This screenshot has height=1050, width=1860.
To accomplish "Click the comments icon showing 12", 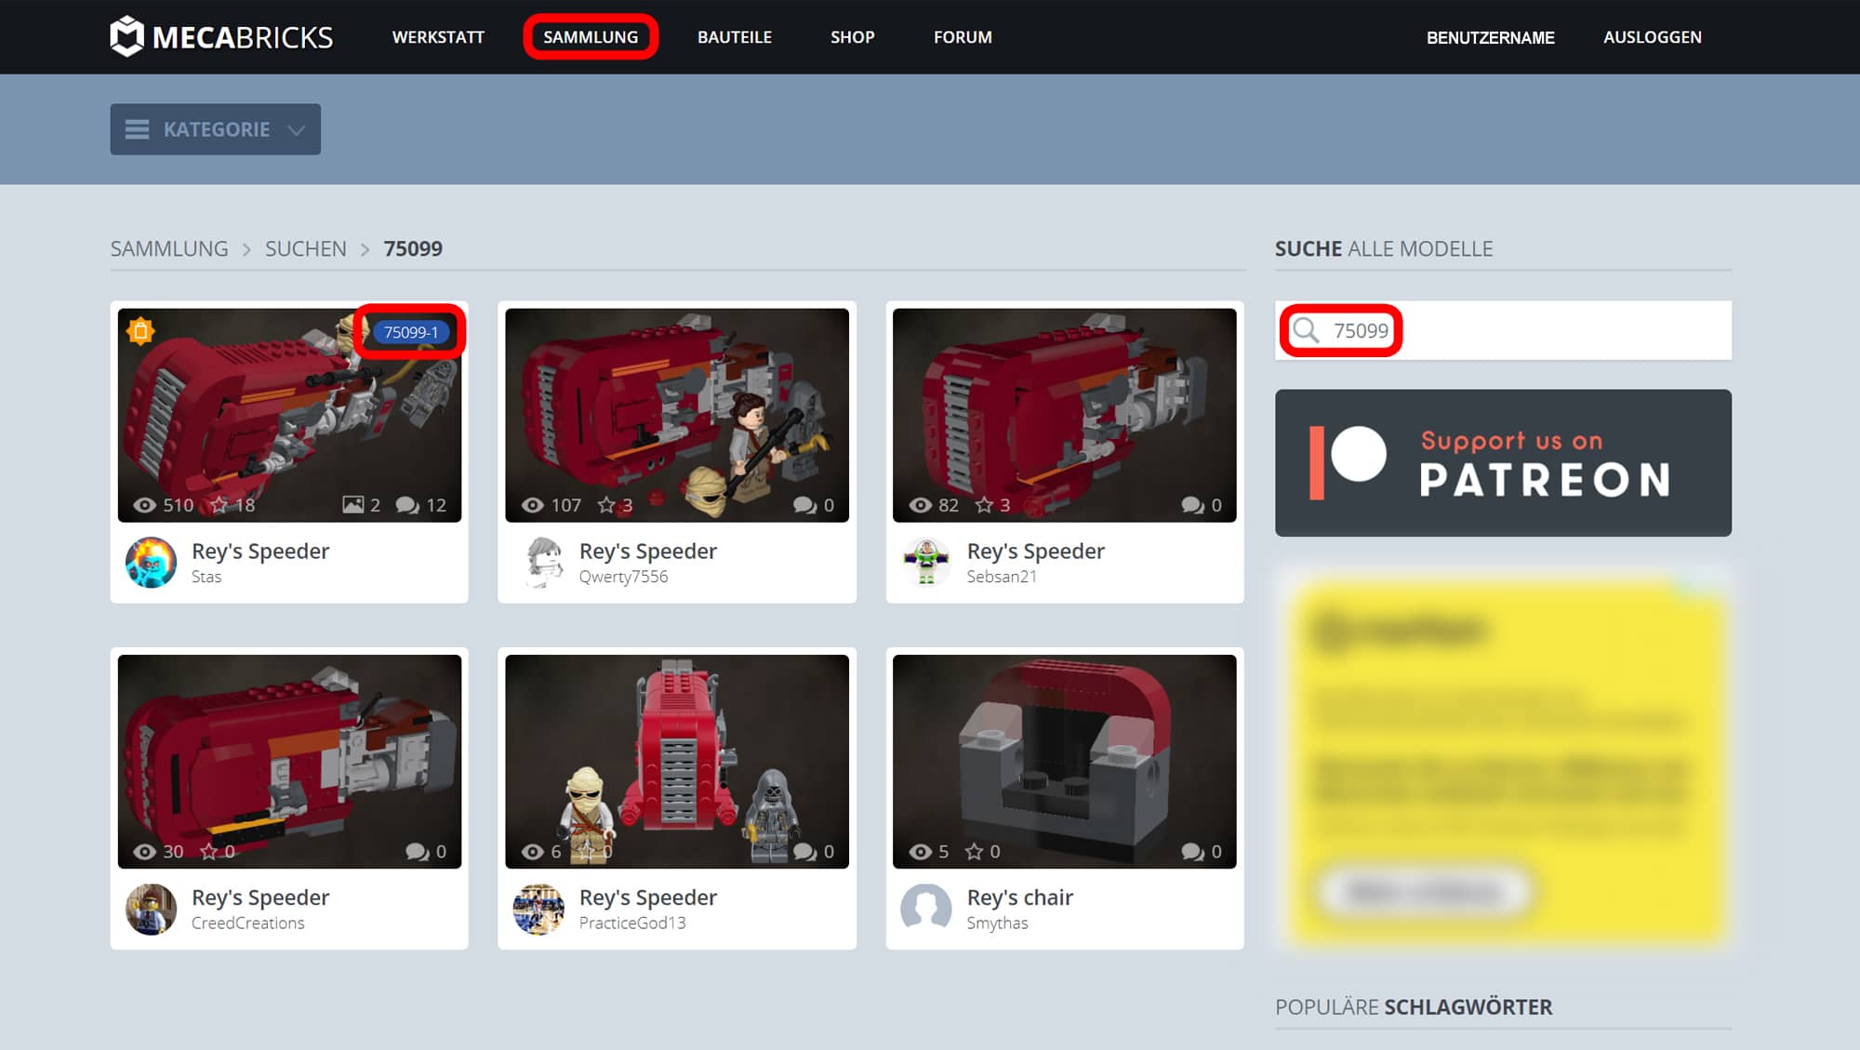I will click(406, 505).
